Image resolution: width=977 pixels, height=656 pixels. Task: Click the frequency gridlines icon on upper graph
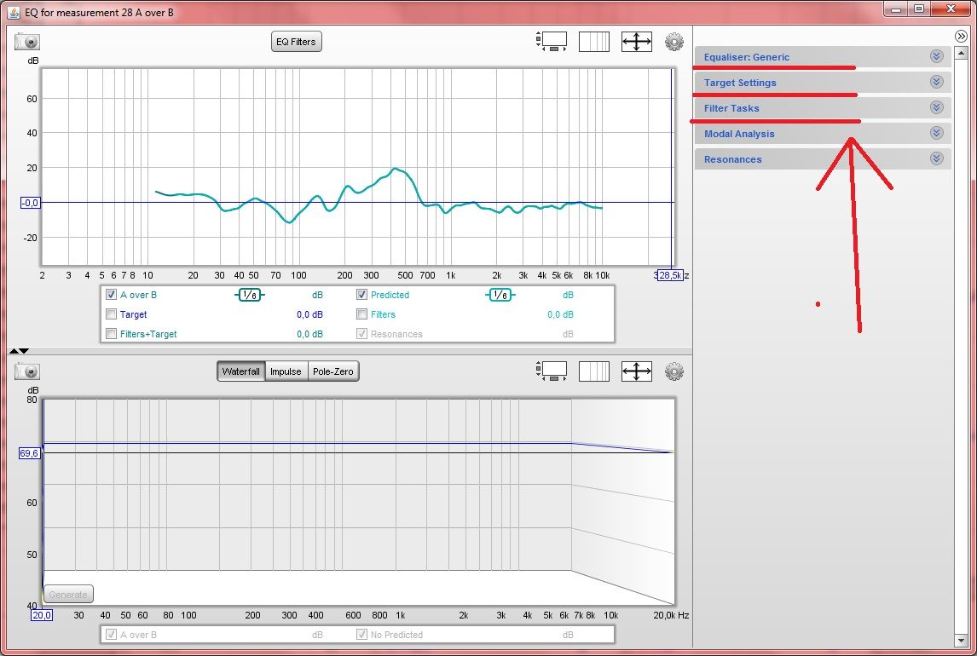click(x=594, y=41)
